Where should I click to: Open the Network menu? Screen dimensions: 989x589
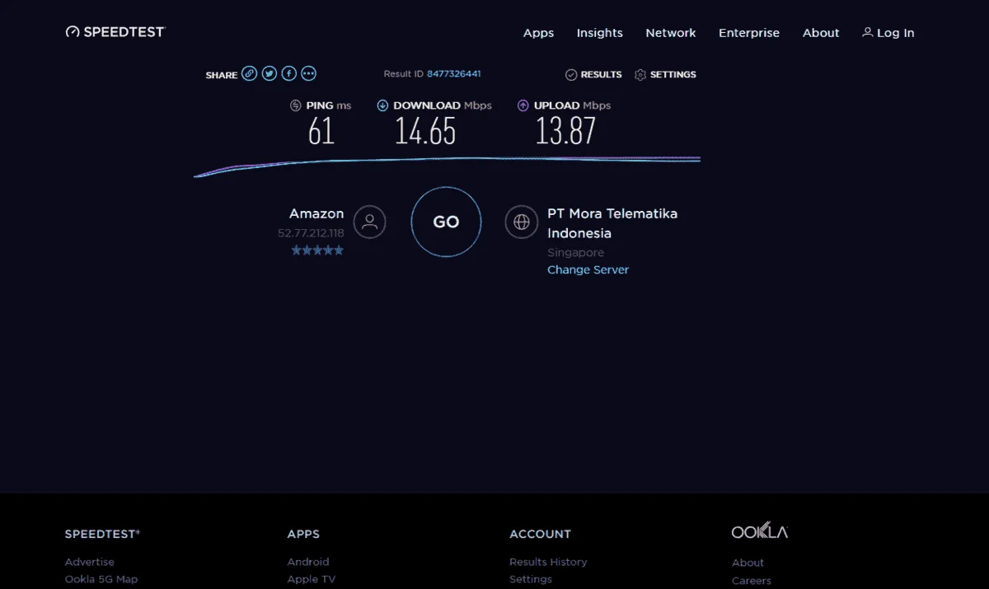tap(671, 33)
